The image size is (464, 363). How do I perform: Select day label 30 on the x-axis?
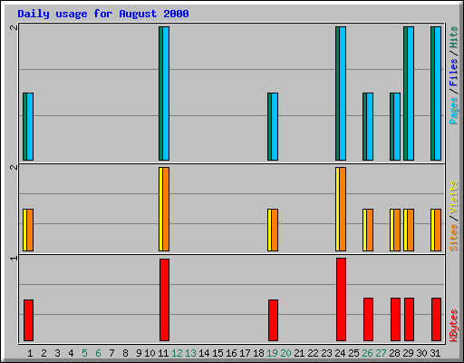click(421, 353)
